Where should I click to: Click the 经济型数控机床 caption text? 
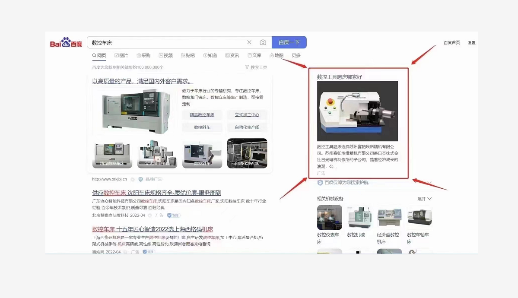(388, 238)
